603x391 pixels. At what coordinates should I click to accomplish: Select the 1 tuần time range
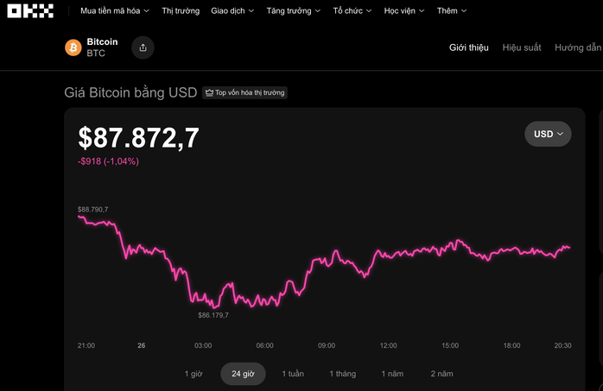292,374
